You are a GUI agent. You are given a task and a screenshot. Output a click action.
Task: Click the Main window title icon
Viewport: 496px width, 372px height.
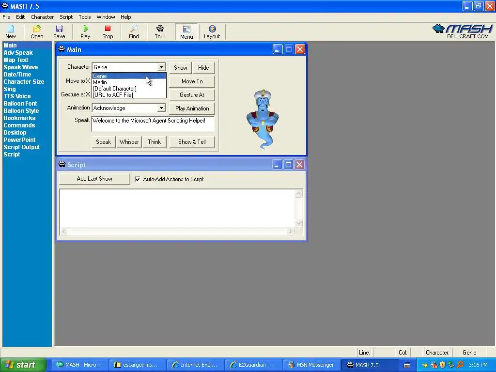pos(62,49)
